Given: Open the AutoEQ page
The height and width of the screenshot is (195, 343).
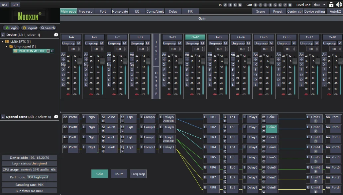Looking at the screenshot, I should point(335,11).
